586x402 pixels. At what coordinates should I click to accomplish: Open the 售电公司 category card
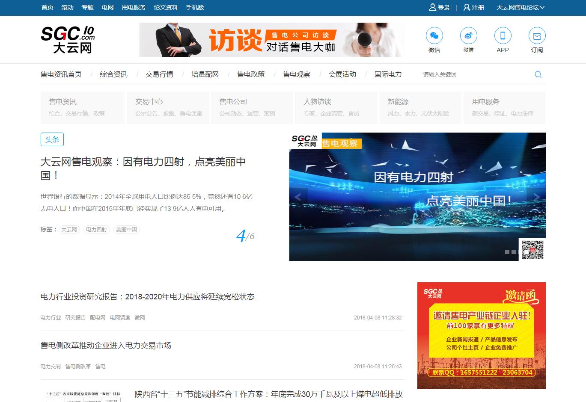coord(252,108)
